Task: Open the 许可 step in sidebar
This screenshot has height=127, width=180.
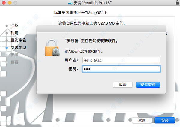Action: click(15, 33)
